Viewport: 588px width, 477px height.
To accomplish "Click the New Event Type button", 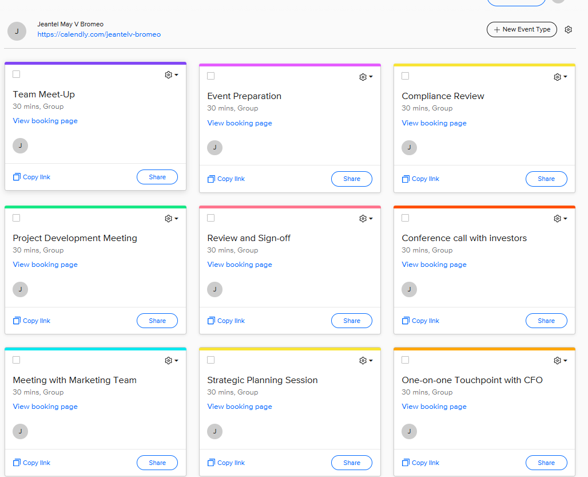I will 522,30.
